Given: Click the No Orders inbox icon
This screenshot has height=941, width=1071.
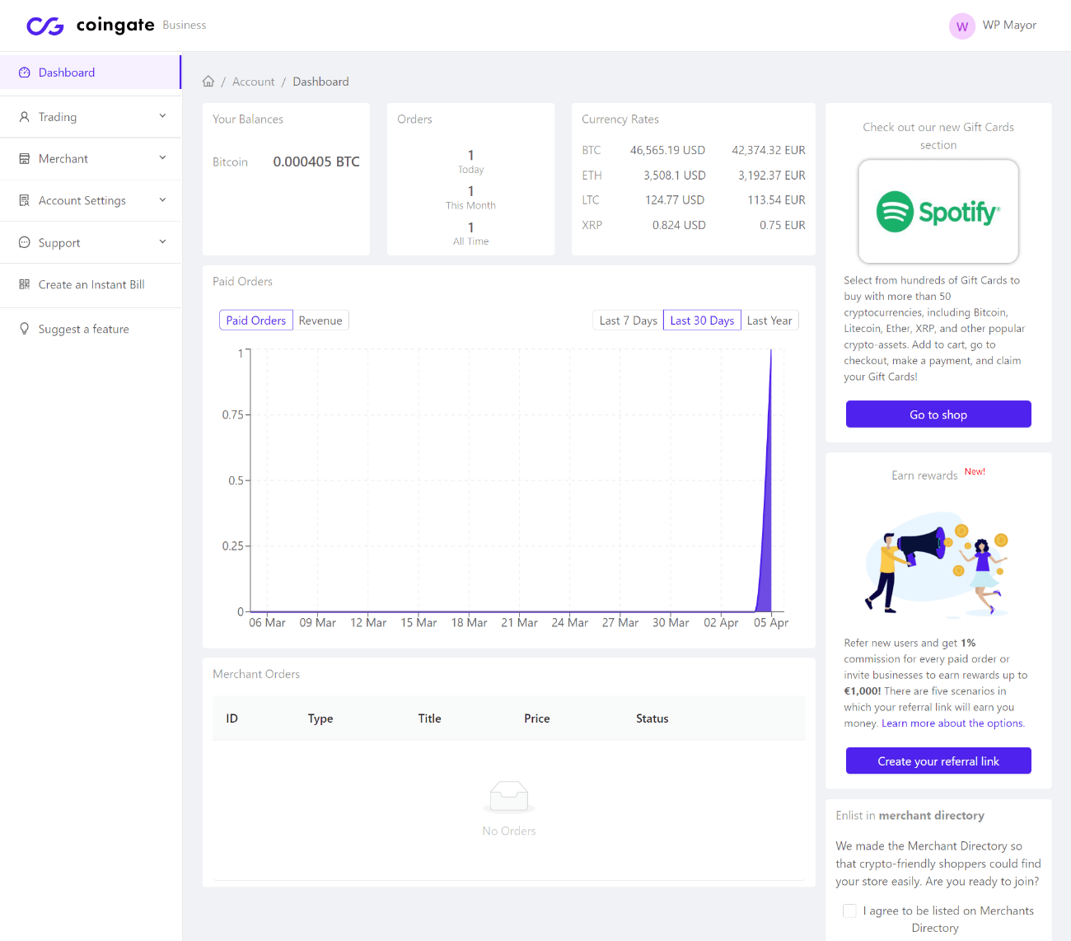Looking at the screenshot, I should tap(509, 797).
